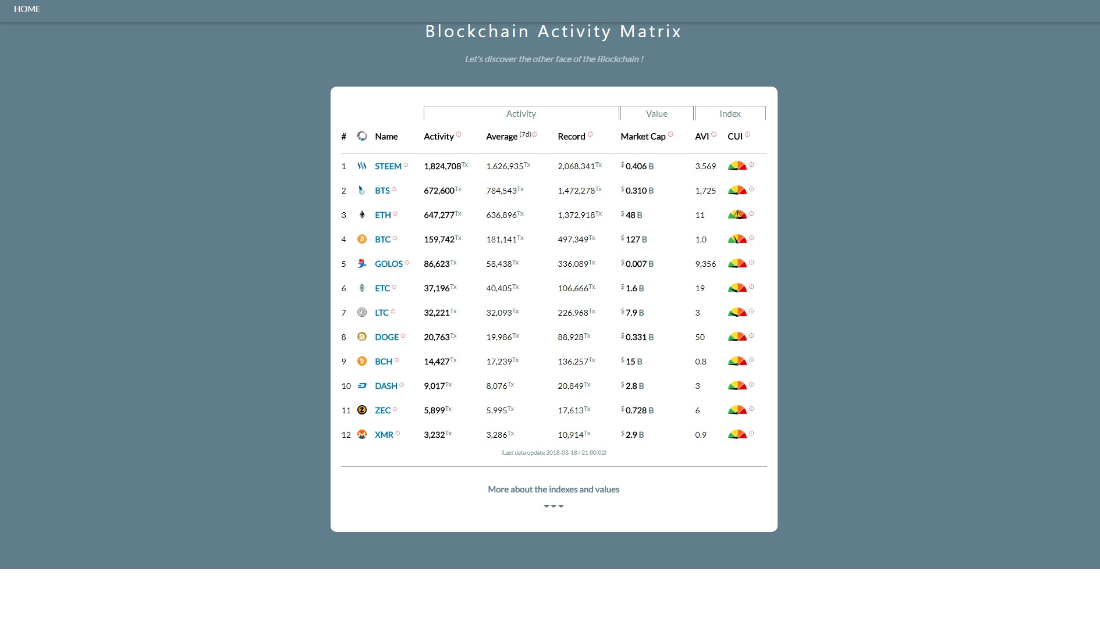
Task: Expand More about the indexes and values
Action: click(x=553, y=489)
